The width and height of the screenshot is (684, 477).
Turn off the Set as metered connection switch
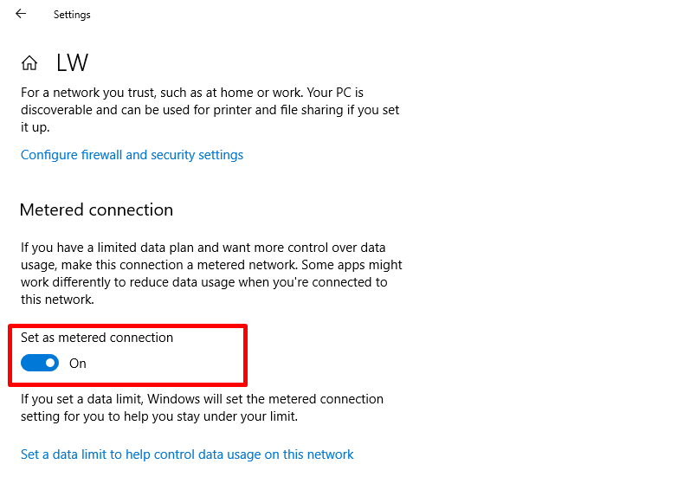tap(40, 363)
